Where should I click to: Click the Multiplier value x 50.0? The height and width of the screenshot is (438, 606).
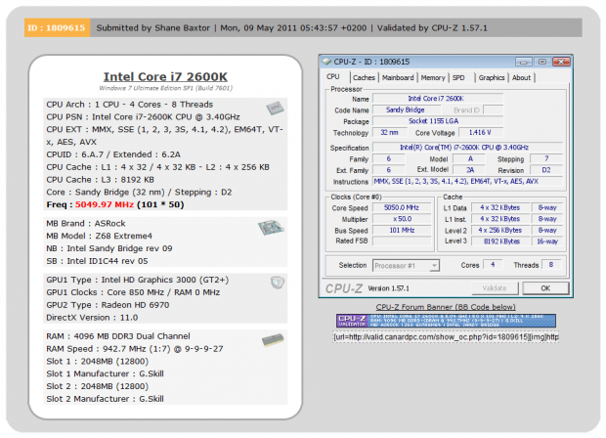(402, 219)
